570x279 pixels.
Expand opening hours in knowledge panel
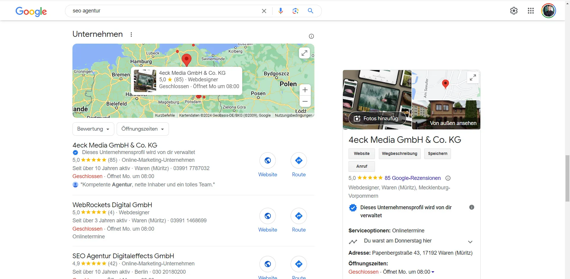tap(433, 272)
